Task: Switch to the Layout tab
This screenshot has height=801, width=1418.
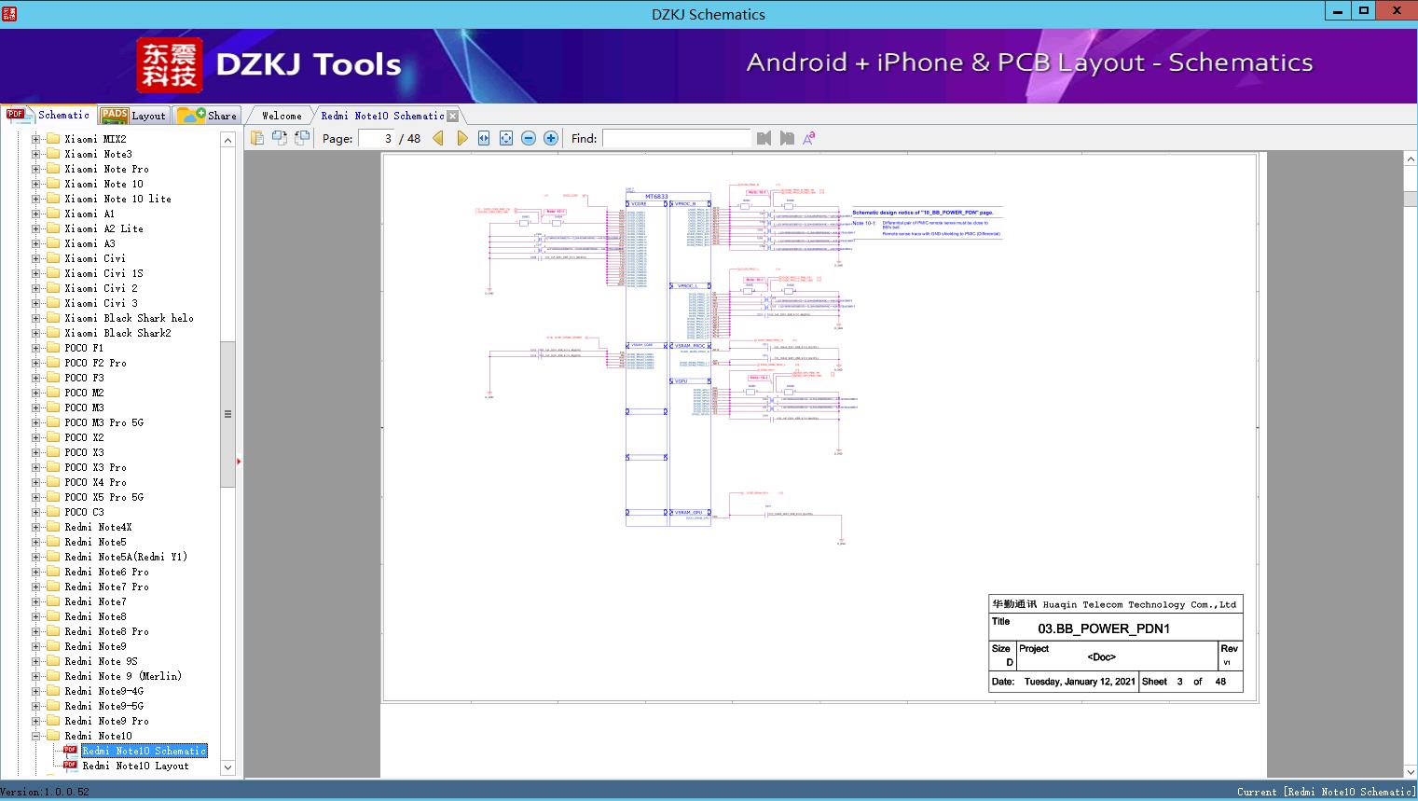Action: tap(133, 116)
